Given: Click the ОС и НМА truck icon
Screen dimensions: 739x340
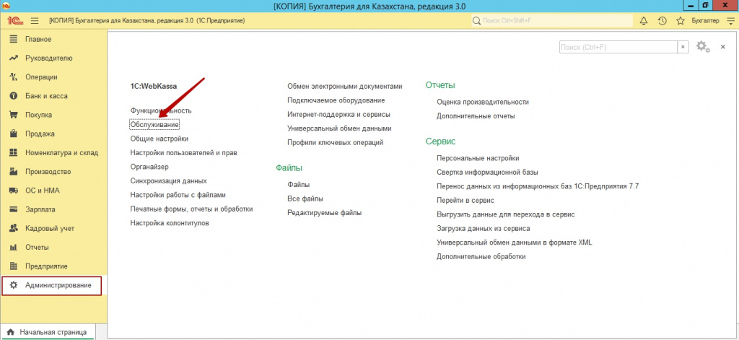Looking at the screenshot, I should coord(14,191).
